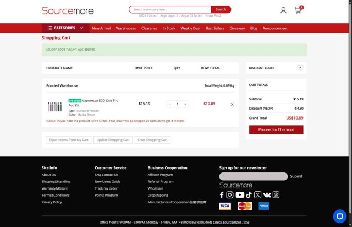Open Points Program footer link
352x227 pixels.
(x=106, y=195)
